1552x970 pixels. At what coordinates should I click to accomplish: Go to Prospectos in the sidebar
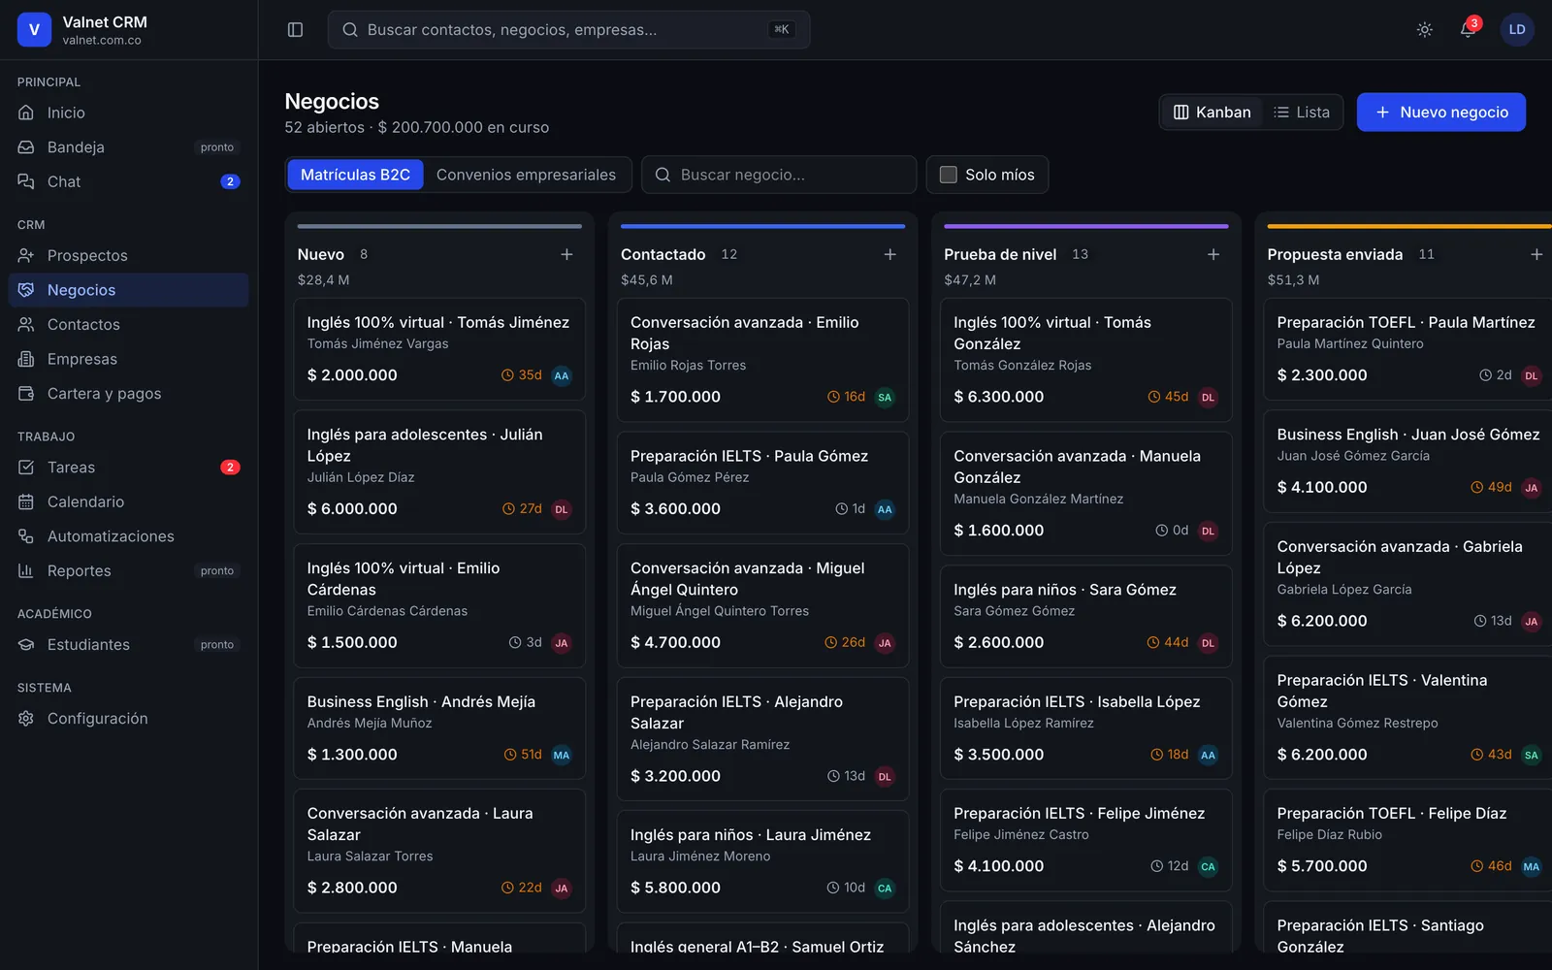(x=128, y=255)
